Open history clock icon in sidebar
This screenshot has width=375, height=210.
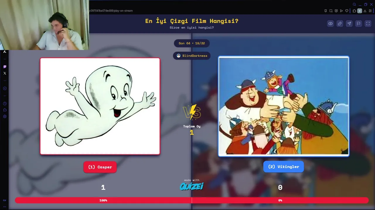tap(5, 104)
